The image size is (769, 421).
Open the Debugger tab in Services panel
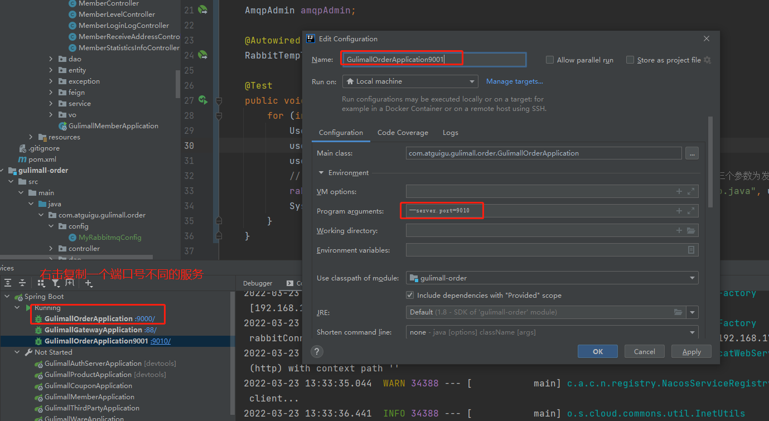[x=258, y=283]
